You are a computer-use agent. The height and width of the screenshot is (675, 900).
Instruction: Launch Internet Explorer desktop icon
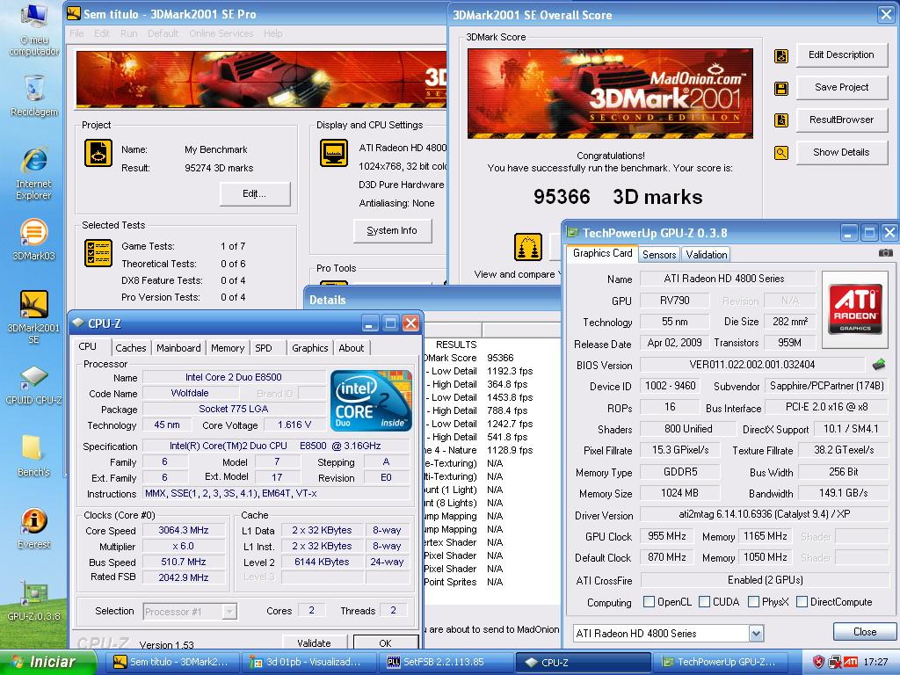[x=34, y=173]
